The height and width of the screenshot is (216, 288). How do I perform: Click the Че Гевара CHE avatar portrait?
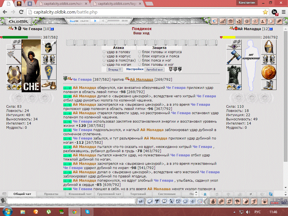(x=31, y=66)
